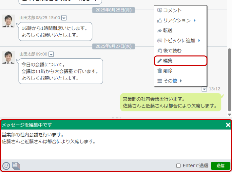Click the dropdown arrow beside 13:12
Screen dimensions: 232x172
[x=204, y=89]
